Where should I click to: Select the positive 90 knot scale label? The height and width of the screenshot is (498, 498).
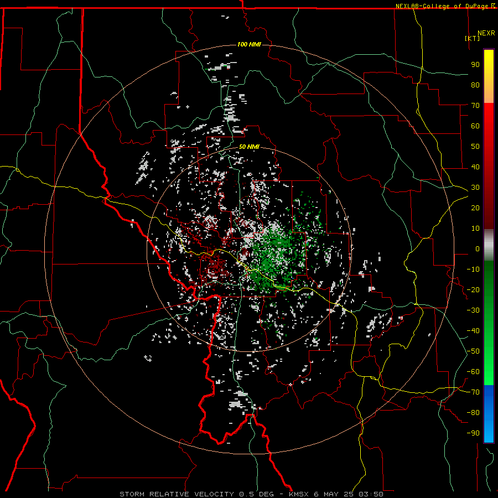(x=475, y=65)
